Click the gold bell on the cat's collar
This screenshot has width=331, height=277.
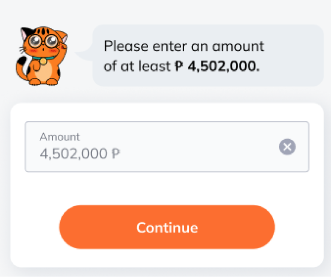pyautogui.click(x=43, y=61)
